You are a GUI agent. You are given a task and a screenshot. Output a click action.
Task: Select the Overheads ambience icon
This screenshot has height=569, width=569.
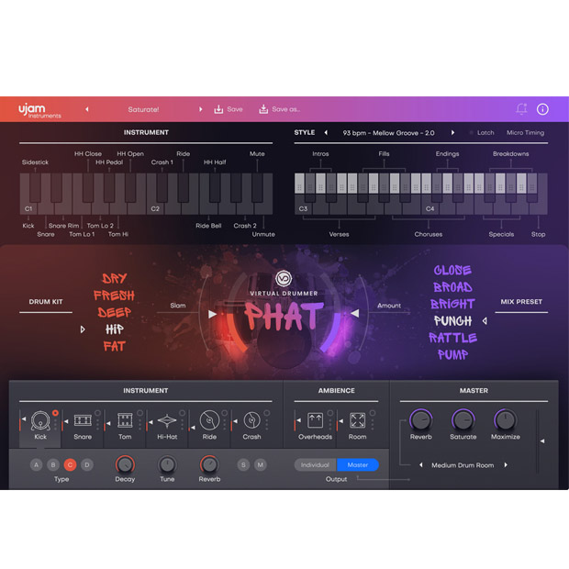point(315,420)
